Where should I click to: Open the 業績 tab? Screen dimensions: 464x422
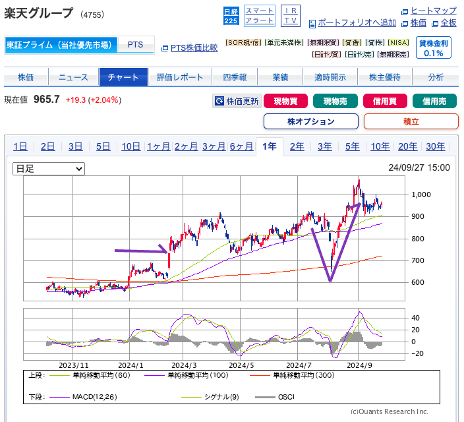click(280, 77)
